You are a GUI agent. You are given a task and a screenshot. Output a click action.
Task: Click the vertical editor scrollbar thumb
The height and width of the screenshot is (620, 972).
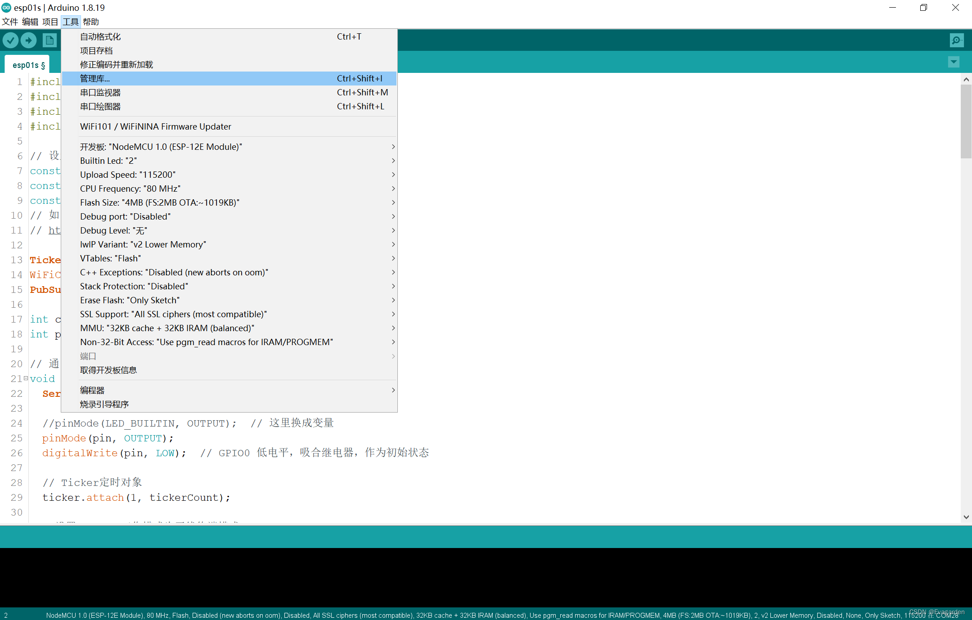point(966,121)
